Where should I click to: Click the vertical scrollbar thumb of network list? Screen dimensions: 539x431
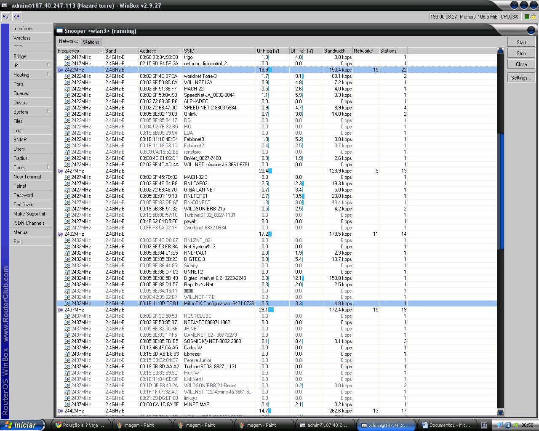pyautogui.click(x=500, y=192)
